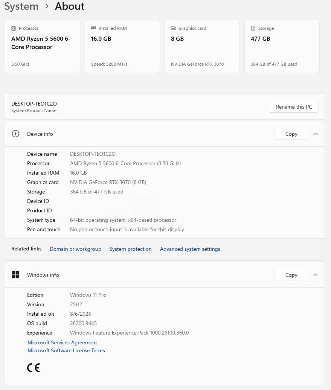This screenshot has width=331, height=390.
Task: Open System protection link
Action: click(x=130, y=249)
